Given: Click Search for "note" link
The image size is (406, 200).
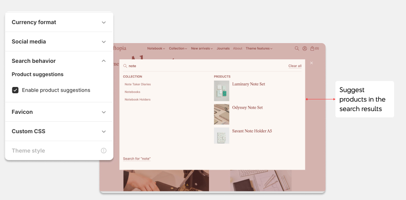Looking at the screenshot, I should point(137,158).
